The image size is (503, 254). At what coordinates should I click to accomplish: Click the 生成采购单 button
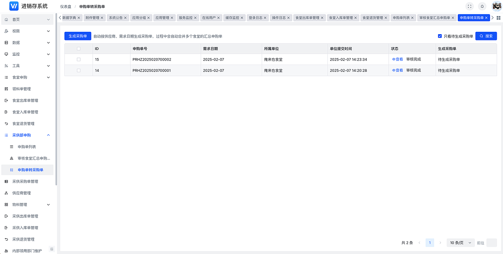[x=78, y=36]
